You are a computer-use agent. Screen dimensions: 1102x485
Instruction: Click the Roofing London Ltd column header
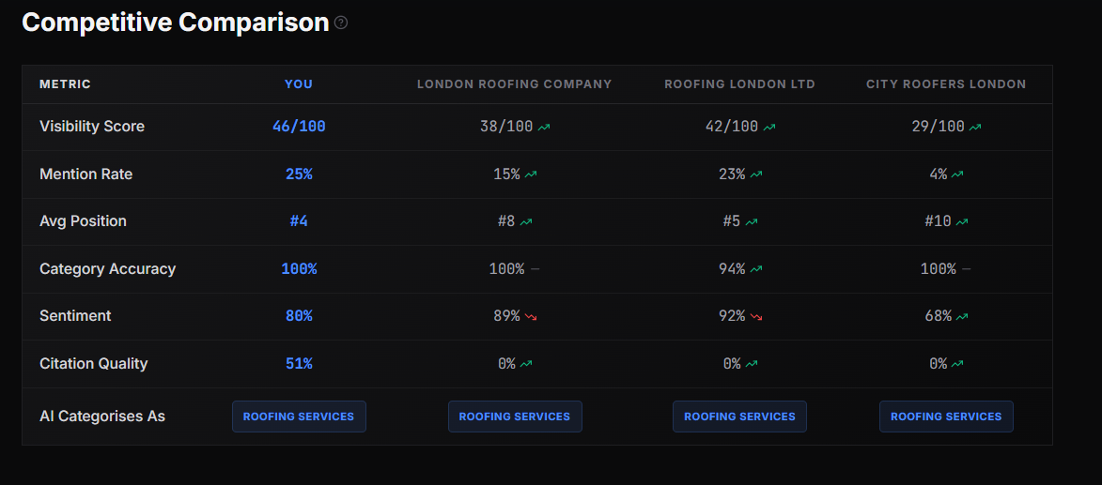[740, 84]
